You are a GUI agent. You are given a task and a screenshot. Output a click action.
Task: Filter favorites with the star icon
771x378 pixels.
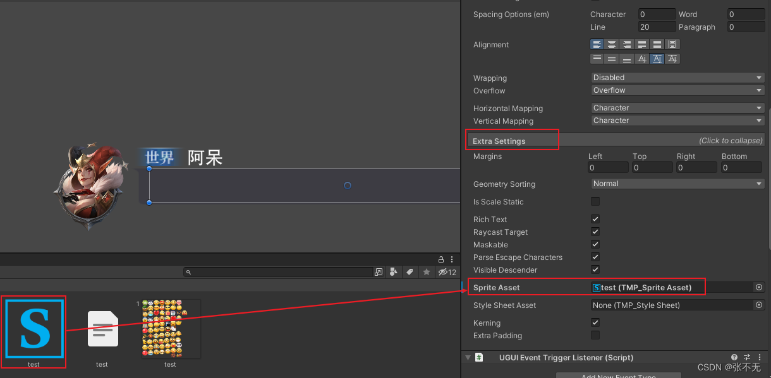(427, 271)
